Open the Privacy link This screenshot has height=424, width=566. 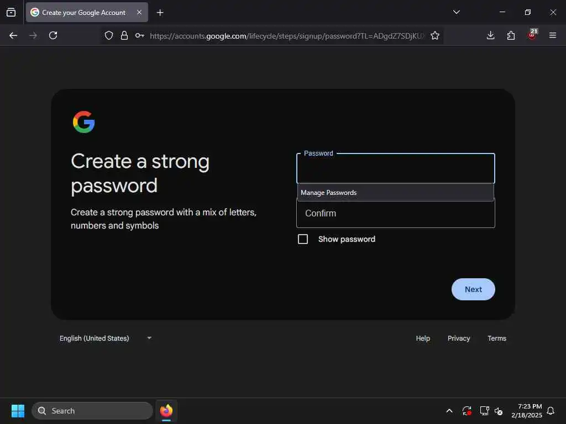(x=458, y=338)
